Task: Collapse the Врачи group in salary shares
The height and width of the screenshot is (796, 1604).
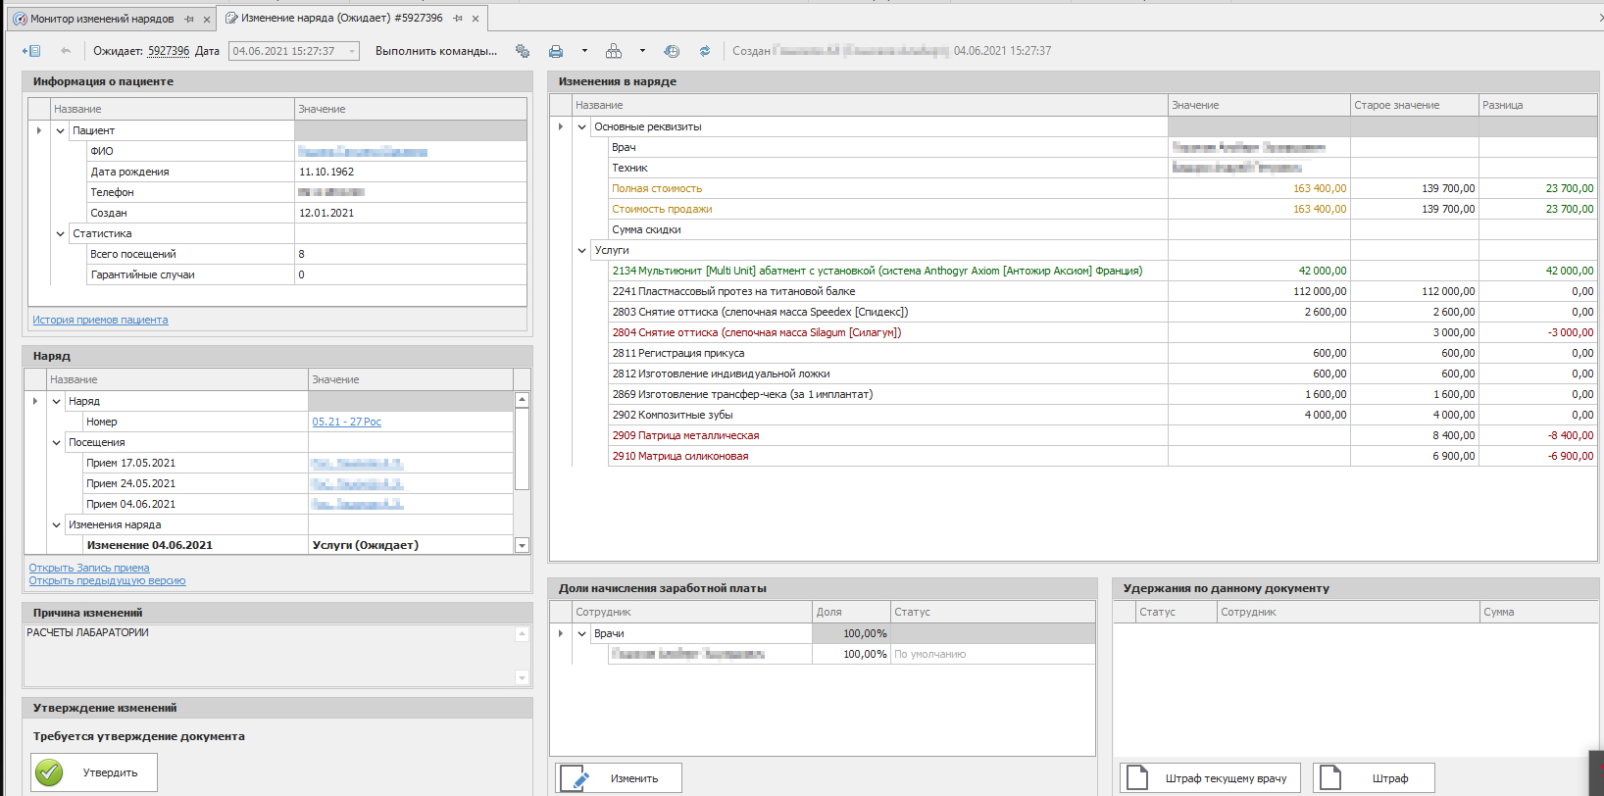Action: (x=582, y=633)
